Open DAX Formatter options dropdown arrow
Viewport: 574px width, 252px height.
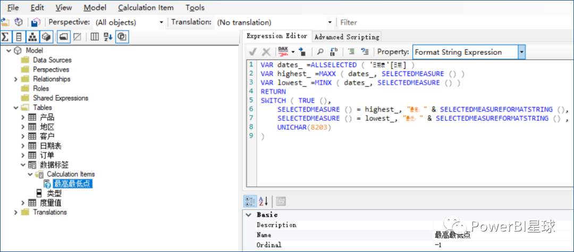[x=292, y=52]
